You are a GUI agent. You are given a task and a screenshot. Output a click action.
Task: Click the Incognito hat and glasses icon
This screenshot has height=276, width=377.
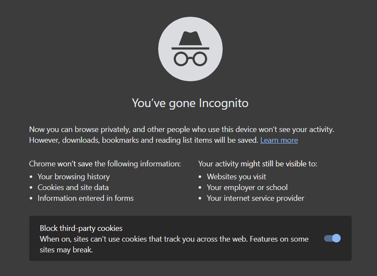click(x=190, y=49)
